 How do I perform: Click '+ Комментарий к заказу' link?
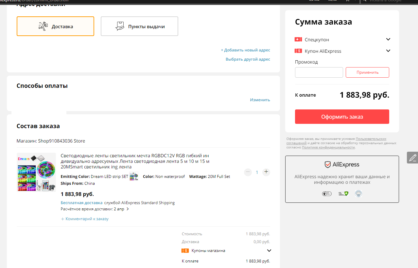85,219
